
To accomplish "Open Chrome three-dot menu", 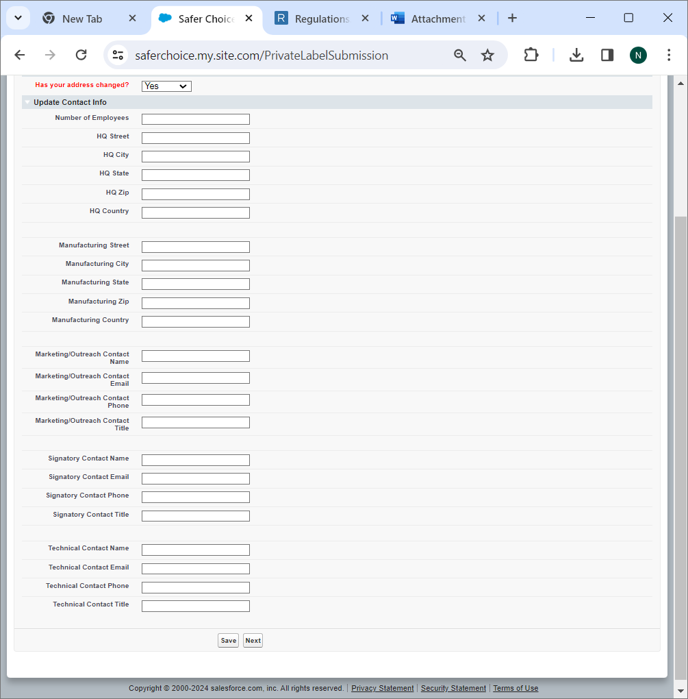I will 669,55.
